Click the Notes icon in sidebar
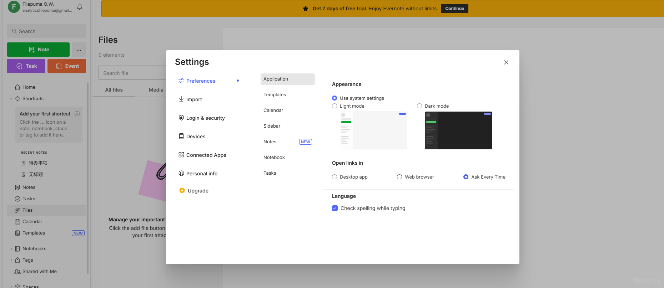664x288 pixels. (17, 187)
